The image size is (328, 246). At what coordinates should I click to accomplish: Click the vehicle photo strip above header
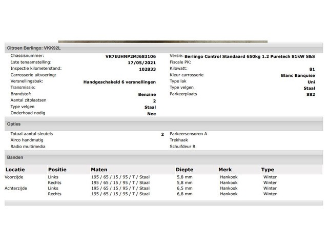click(x=163, y=42)
